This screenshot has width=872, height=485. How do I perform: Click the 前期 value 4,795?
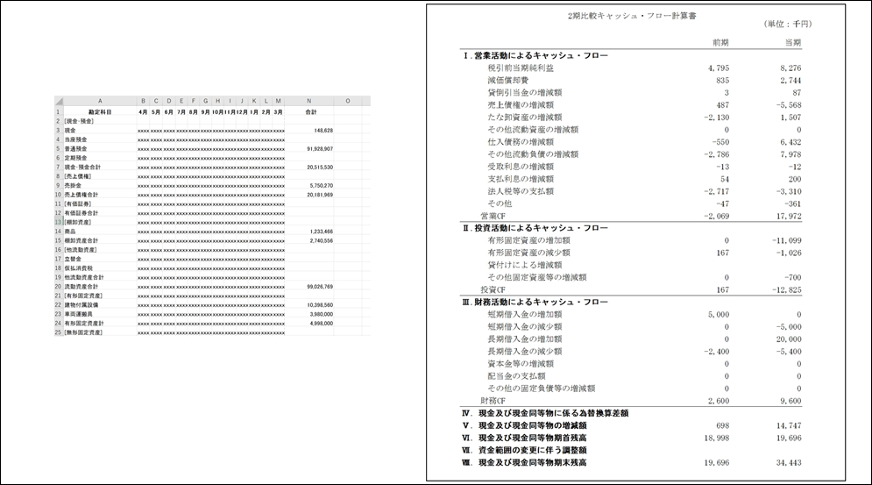[x=719, y=68]
